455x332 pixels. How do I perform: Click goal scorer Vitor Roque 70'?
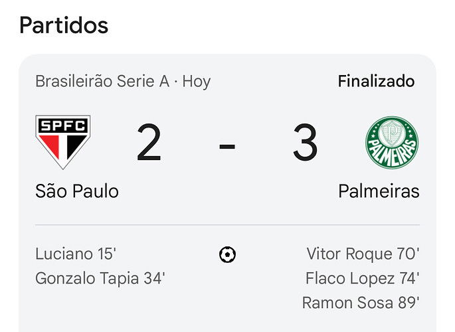pos(363,254)
